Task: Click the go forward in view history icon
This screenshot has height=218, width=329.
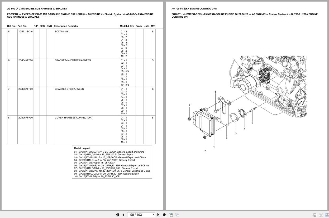Action: [x=177, y=215]
